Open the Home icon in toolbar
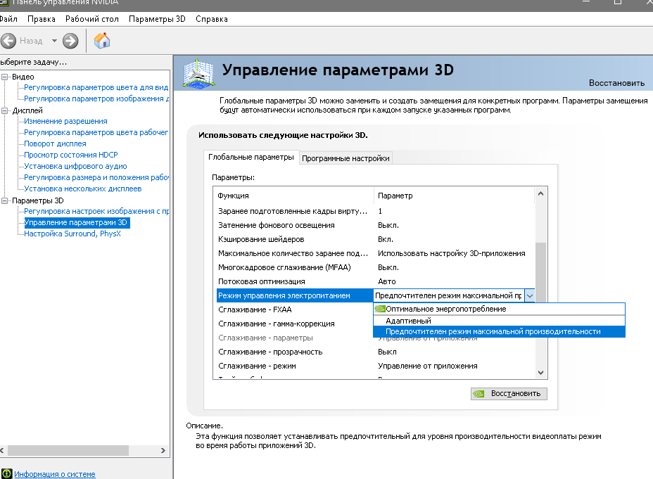The height and width of the screenshot is (479, 653). [x=102, y=40]
